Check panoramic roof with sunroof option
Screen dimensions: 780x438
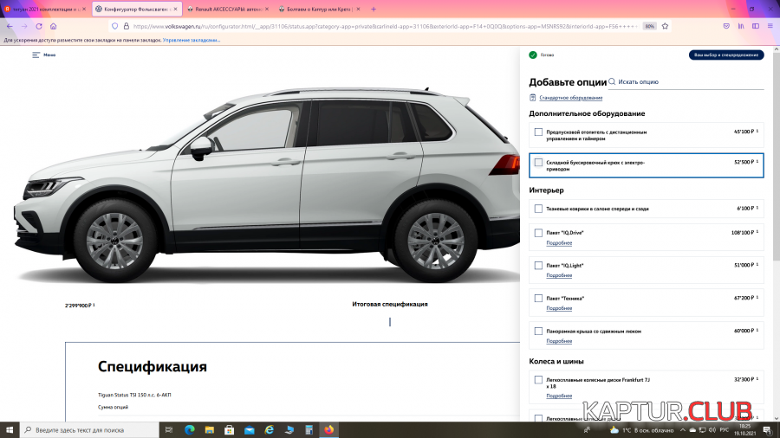coord(538,332)
